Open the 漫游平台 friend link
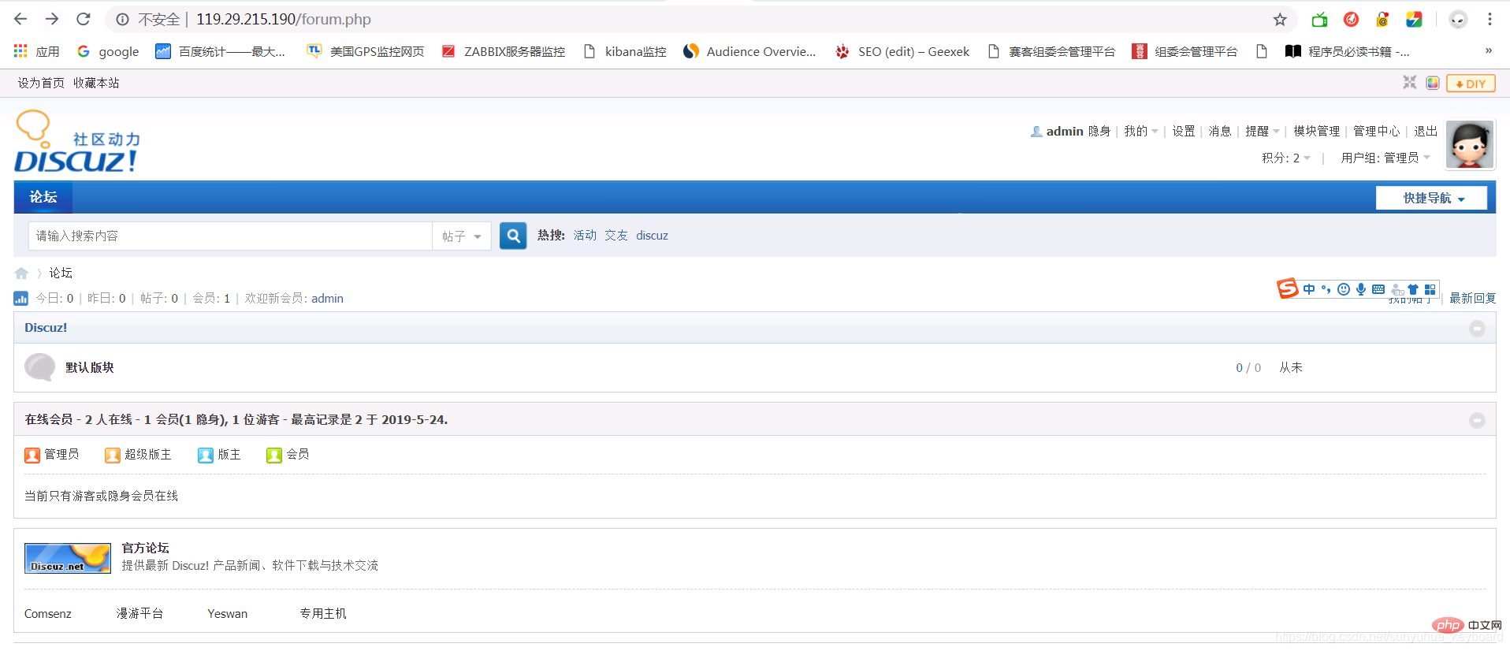This screenshot has width=1510, height=651. [139, 613]
